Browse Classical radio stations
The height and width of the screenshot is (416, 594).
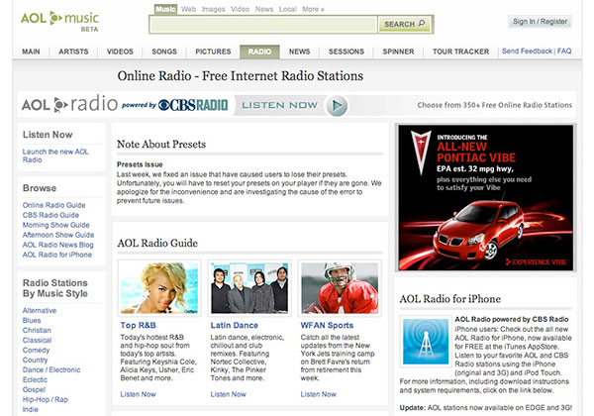click(x=37, y=340)
